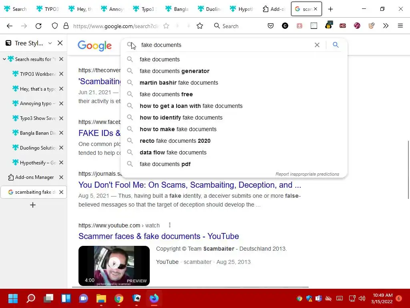Open the Windows Start menu
This screenshot has width=410, height=308.
[13, 298]
